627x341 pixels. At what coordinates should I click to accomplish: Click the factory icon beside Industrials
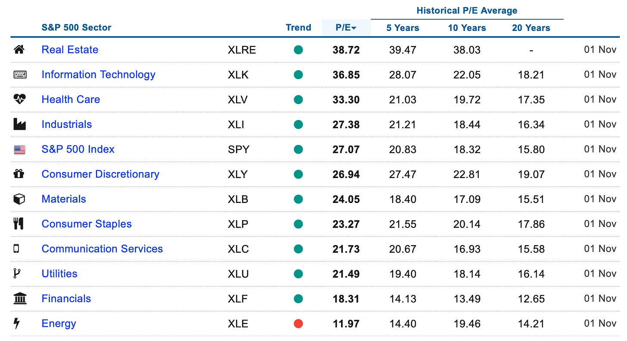(20, 124)
